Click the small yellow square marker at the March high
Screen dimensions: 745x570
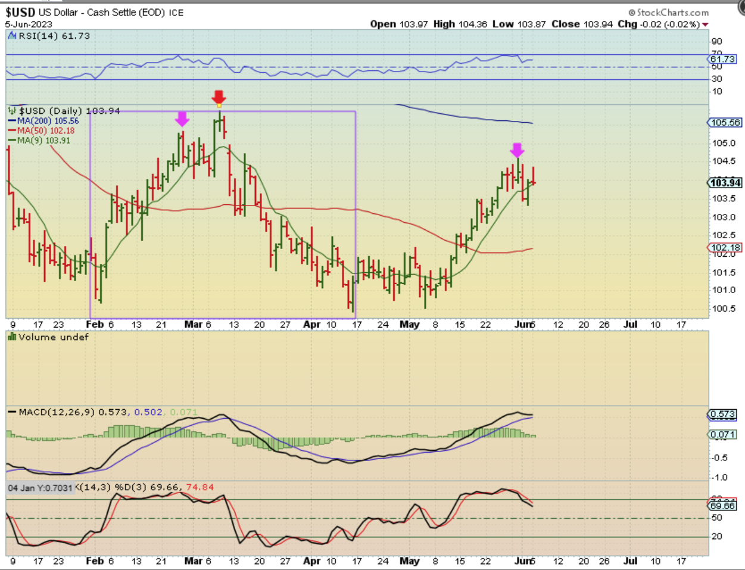point(219,106)
